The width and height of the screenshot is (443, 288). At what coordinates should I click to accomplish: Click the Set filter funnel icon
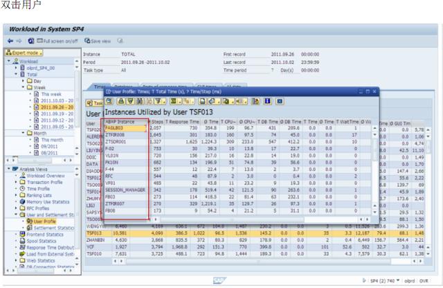point(160,101)
